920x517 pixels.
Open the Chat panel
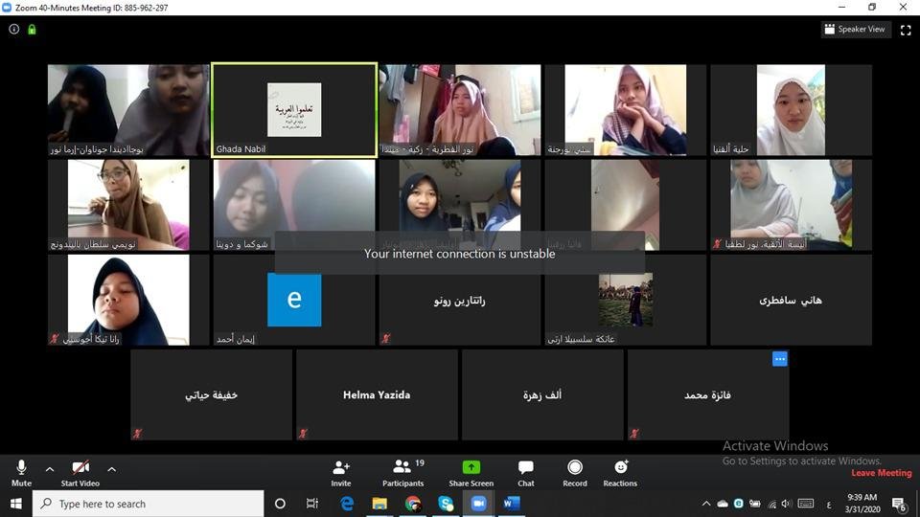(526, 468)
